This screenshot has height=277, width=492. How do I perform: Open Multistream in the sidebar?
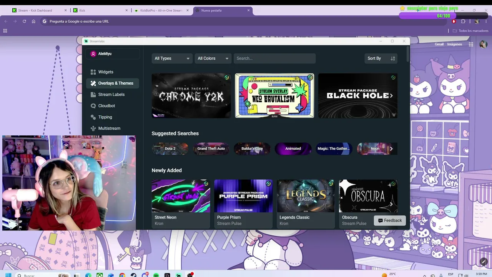[113, 128]
